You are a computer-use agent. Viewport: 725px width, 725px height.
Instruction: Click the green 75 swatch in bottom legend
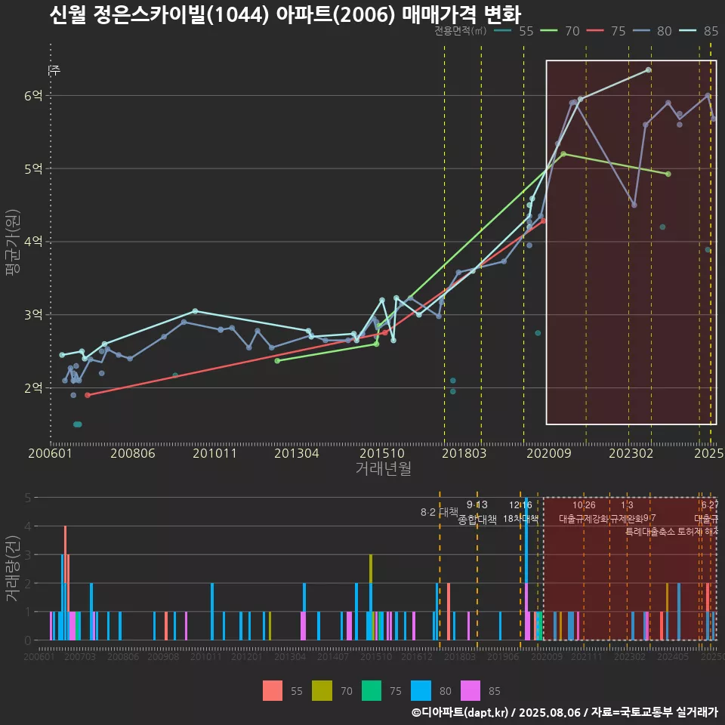click(x=372, y=691)
